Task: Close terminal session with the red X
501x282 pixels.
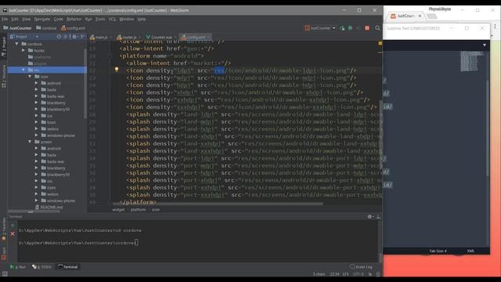Action: (13, 234)
